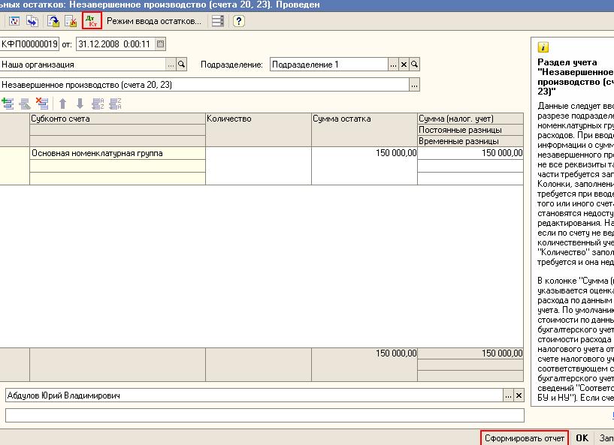Select the 150 000,00 Сумма (налог. учет) row cell
Viewport: 614px width, 445px height.
(470, 153)
